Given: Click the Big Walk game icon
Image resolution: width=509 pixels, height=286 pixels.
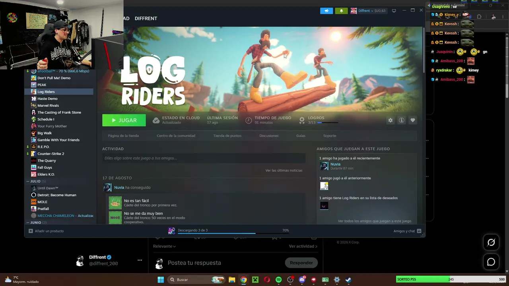Looking at the screenshot, I should pyautogui.click(x=33, y=133).
